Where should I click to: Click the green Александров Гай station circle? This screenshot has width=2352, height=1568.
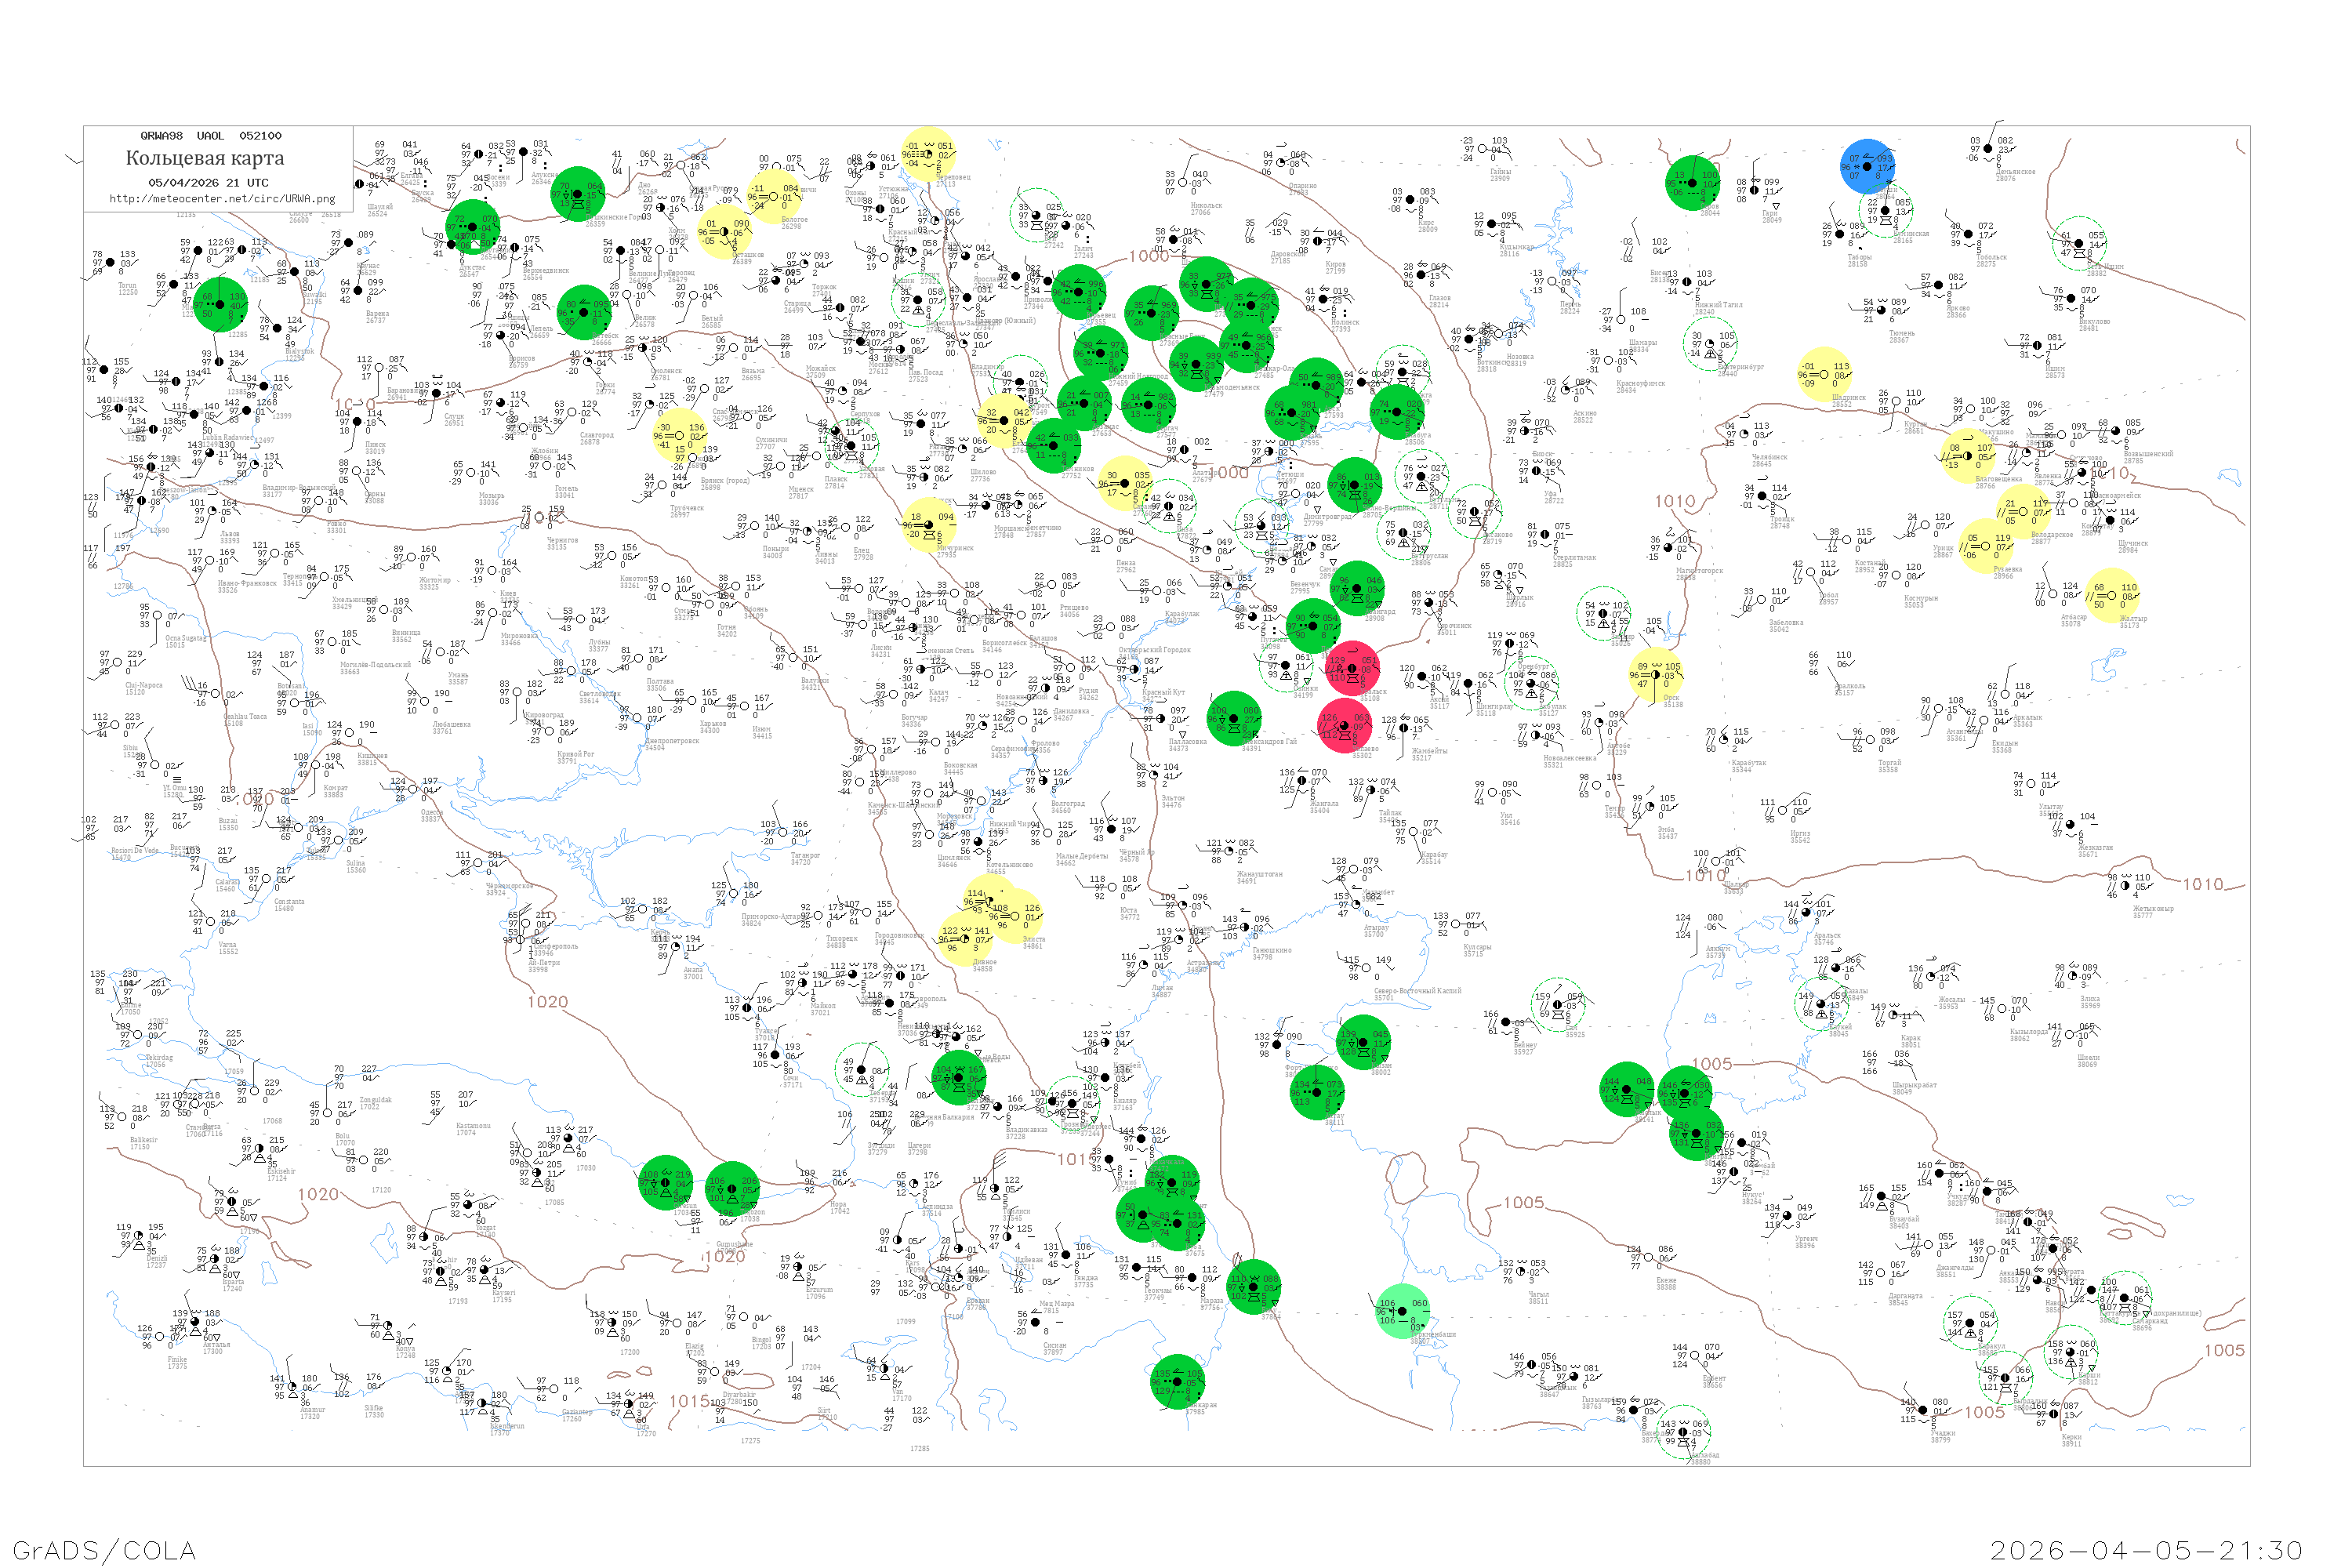(x=1233, y=718)
